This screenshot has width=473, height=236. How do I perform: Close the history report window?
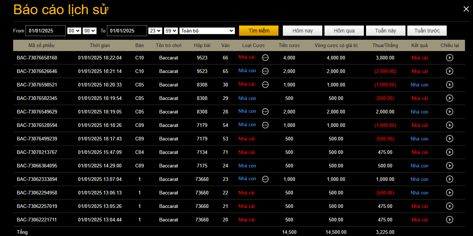pos(466,9)
